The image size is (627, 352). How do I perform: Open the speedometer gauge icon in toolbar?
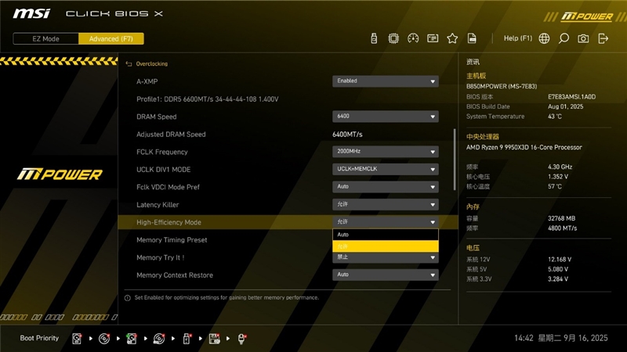coord(413,38)
